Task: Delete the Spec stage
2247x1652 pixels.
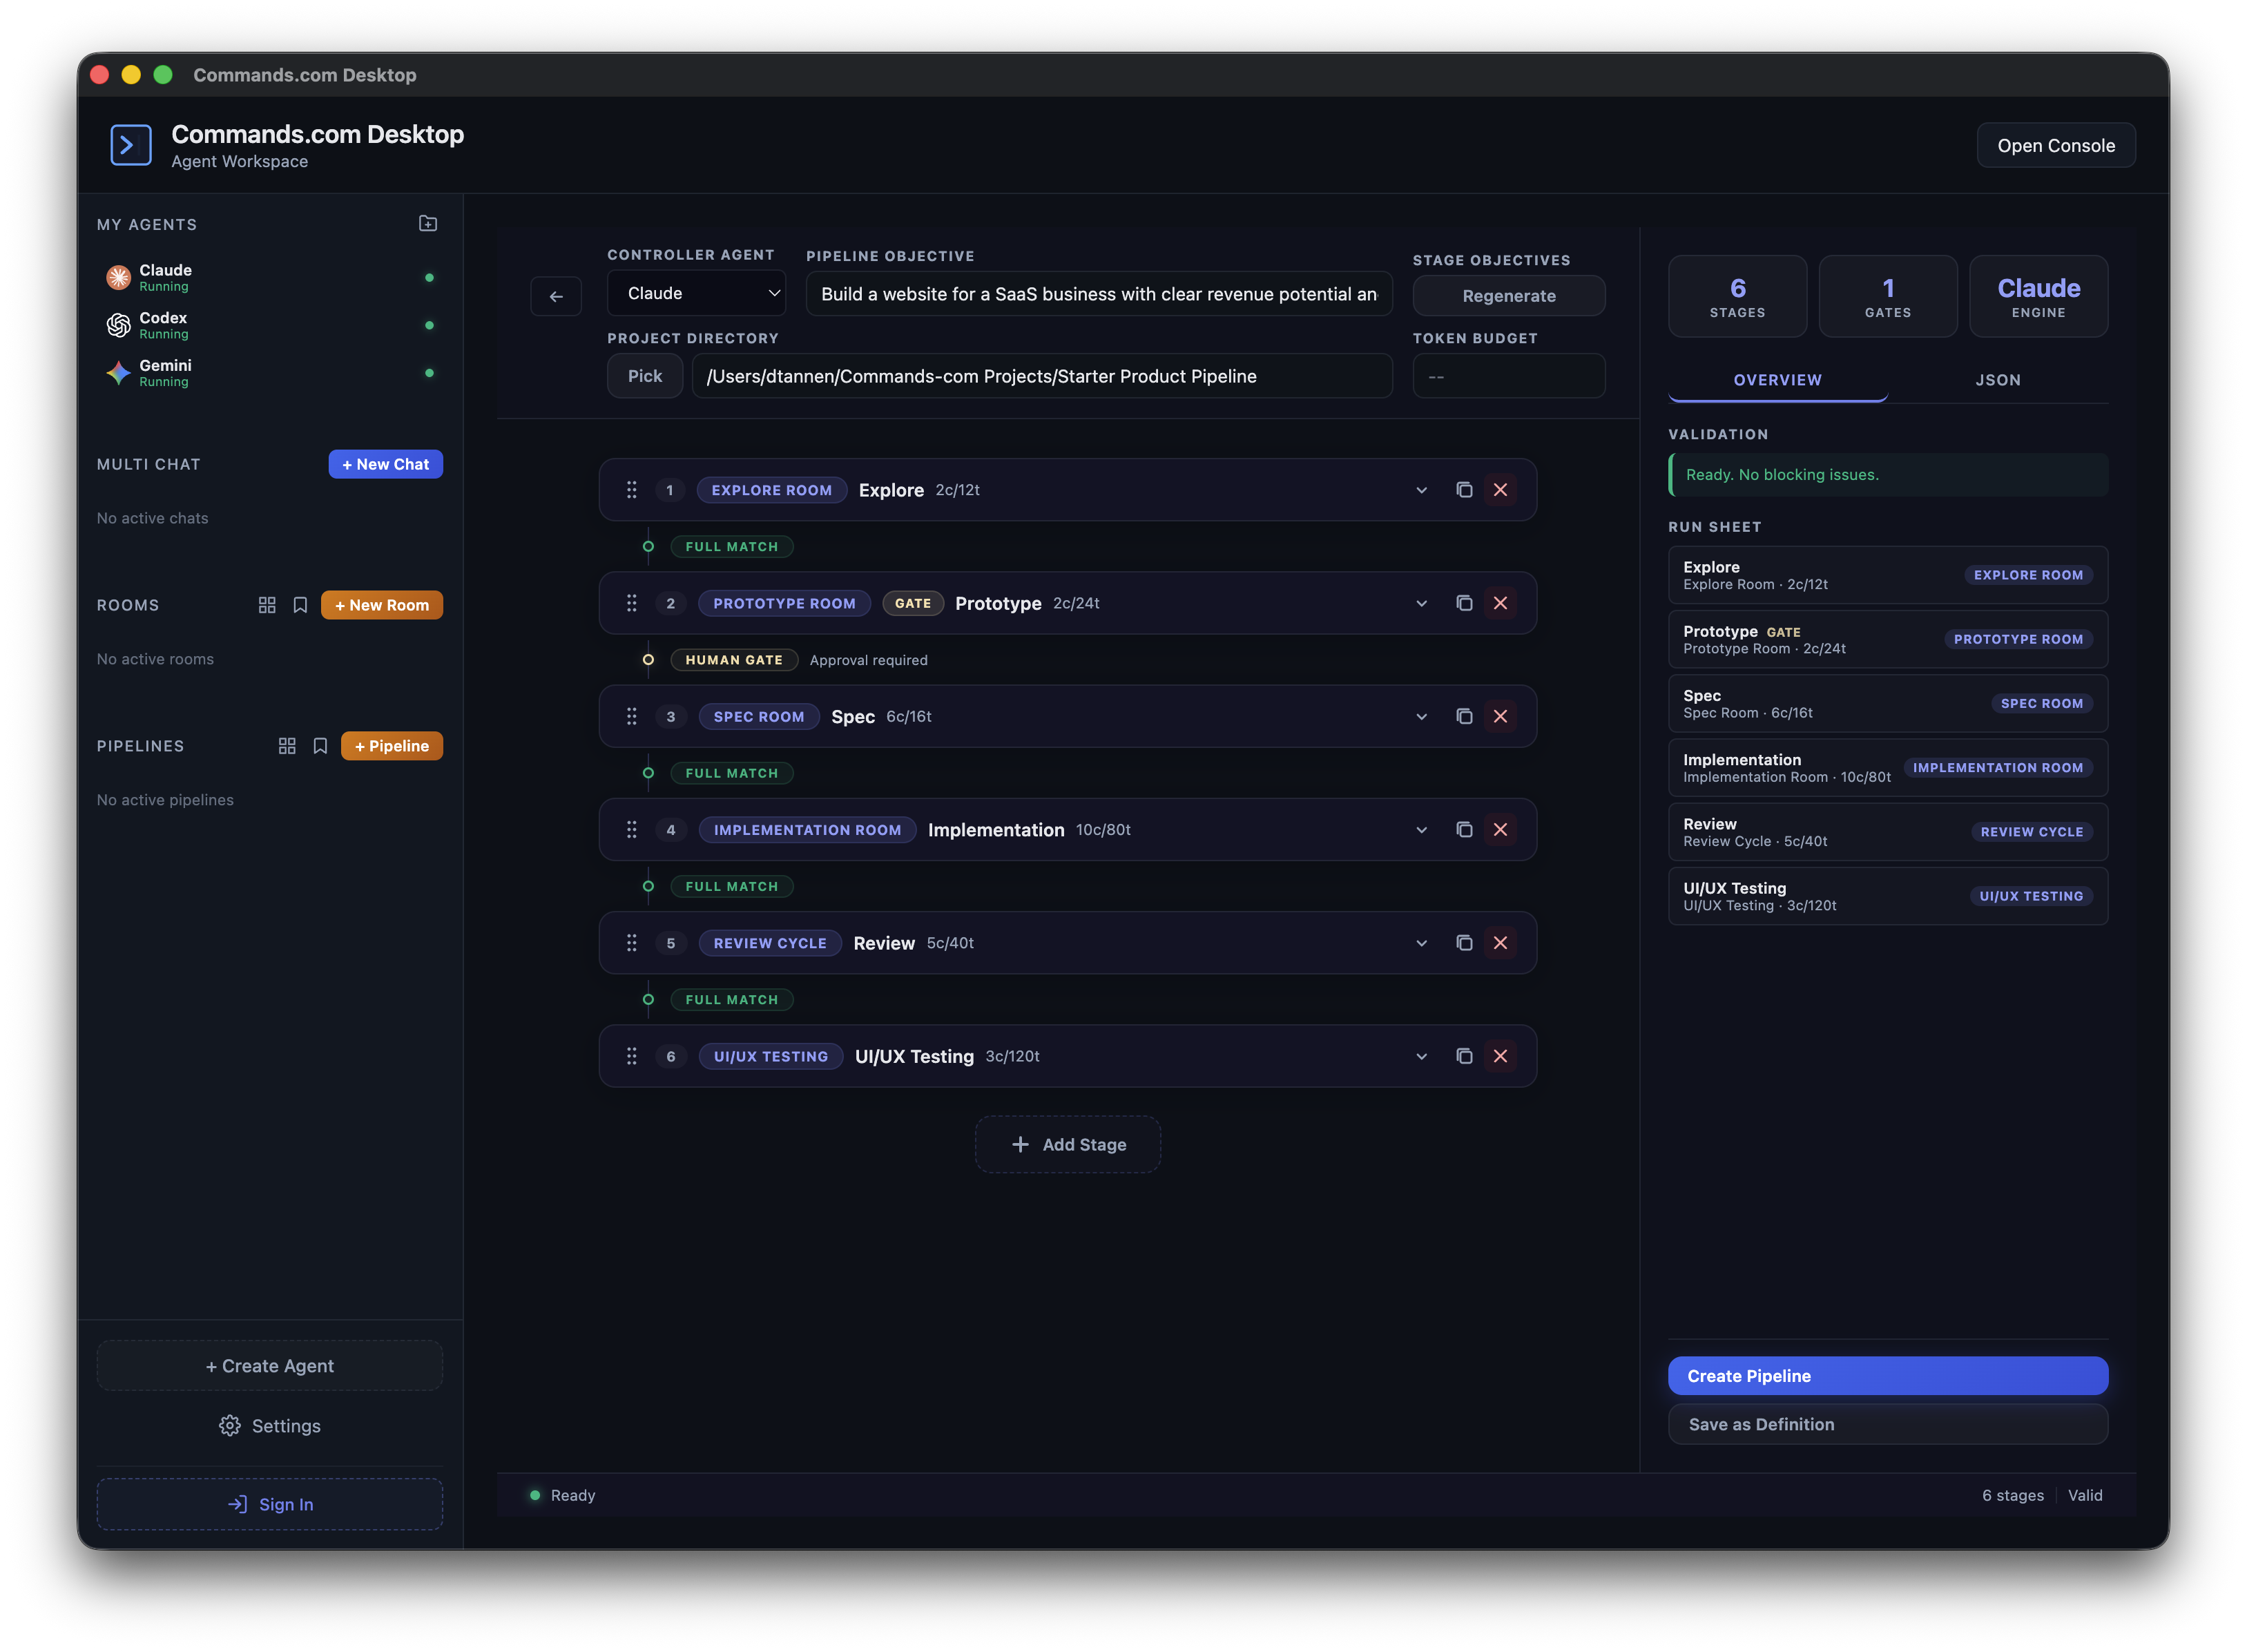Action: click(1501, 716)
